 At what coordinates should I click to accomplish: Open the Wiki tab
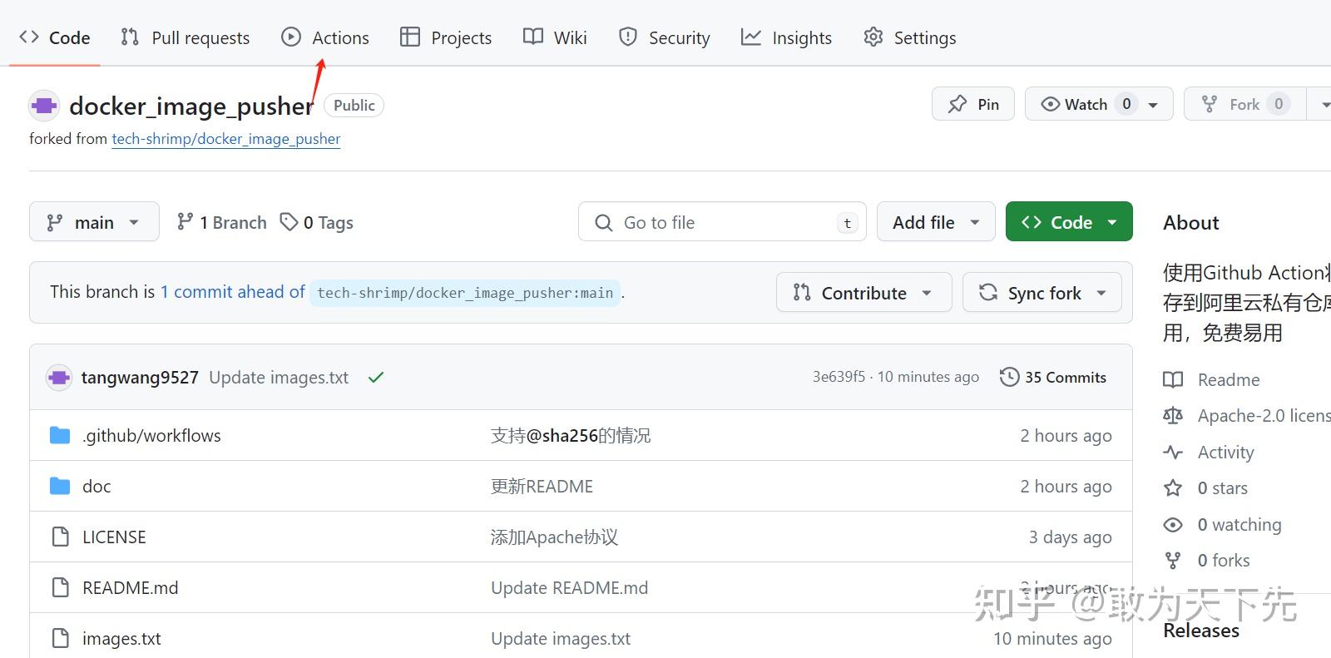(555, 37)
